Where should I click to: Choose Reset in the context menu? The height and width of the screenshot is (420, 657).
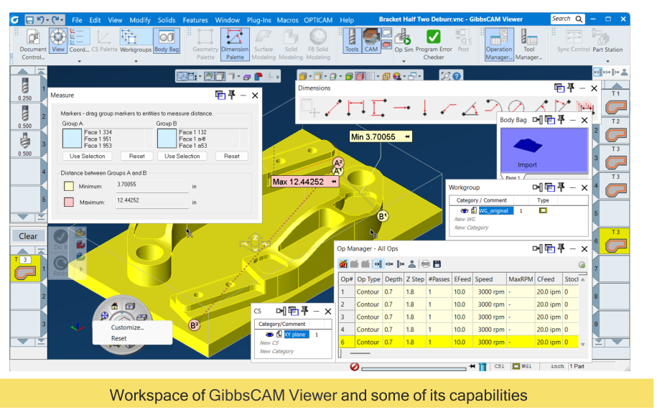pos(118,338)
